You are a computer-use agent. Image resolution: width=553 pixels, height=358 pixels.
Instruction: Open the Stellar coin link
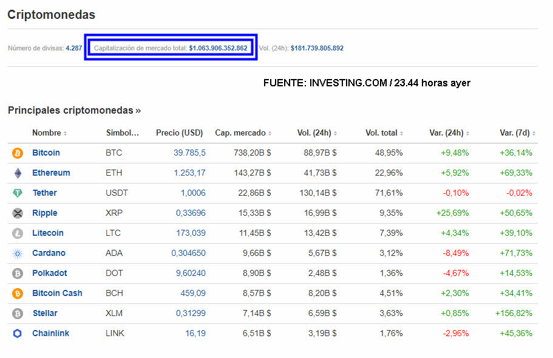pos(45,314)
